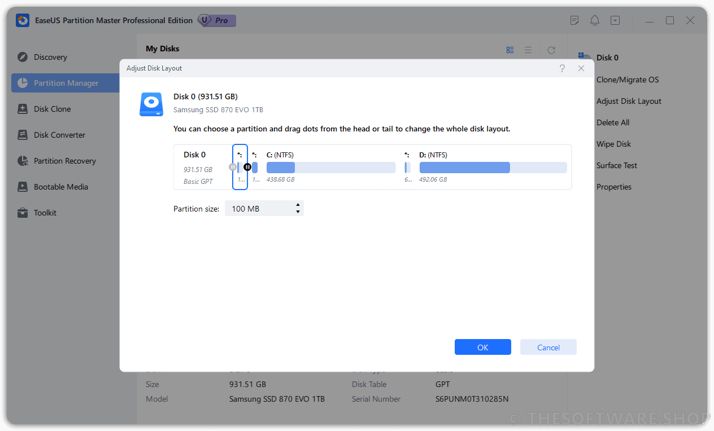This screenshot has height=431, width=714.
Task: Open help in Adjust Disk Layout dialog
Action: [562, 68]
